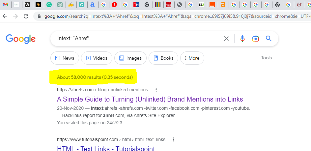Viewport: 311px width, 151px height.
Task: Open the colored stripes favicon tab
Action: (158, 5)
